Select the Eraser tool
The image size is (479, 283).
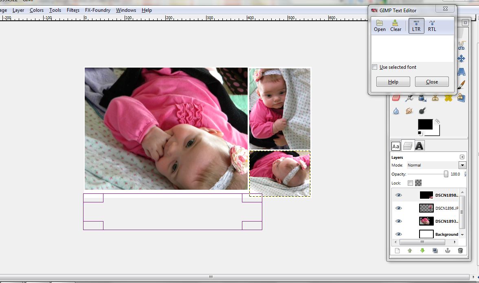click(396, 98)
